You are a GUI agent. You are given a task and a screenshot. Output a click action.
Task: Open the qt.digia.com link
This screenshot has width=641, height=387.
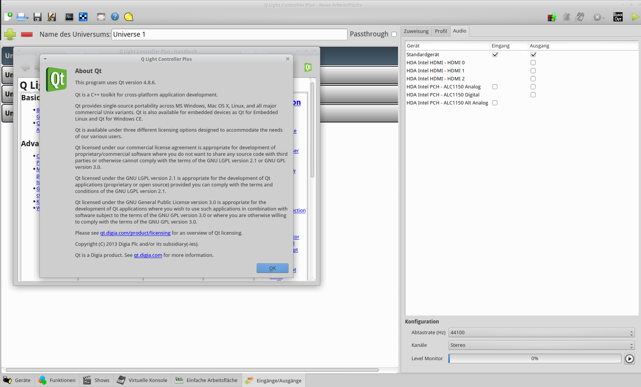coord(148,255)
